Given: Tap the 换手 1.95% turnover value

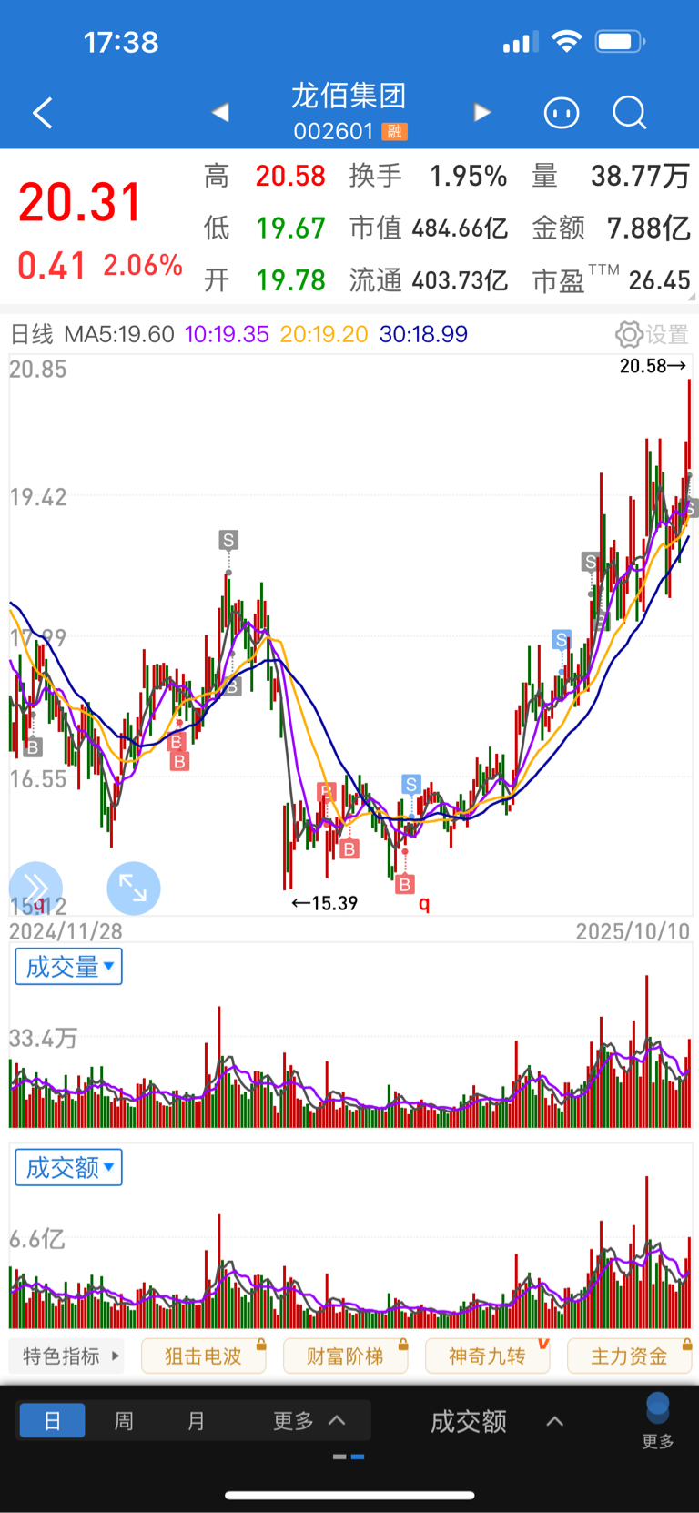Looking at the screenshot, I should [x=469, y=176].
